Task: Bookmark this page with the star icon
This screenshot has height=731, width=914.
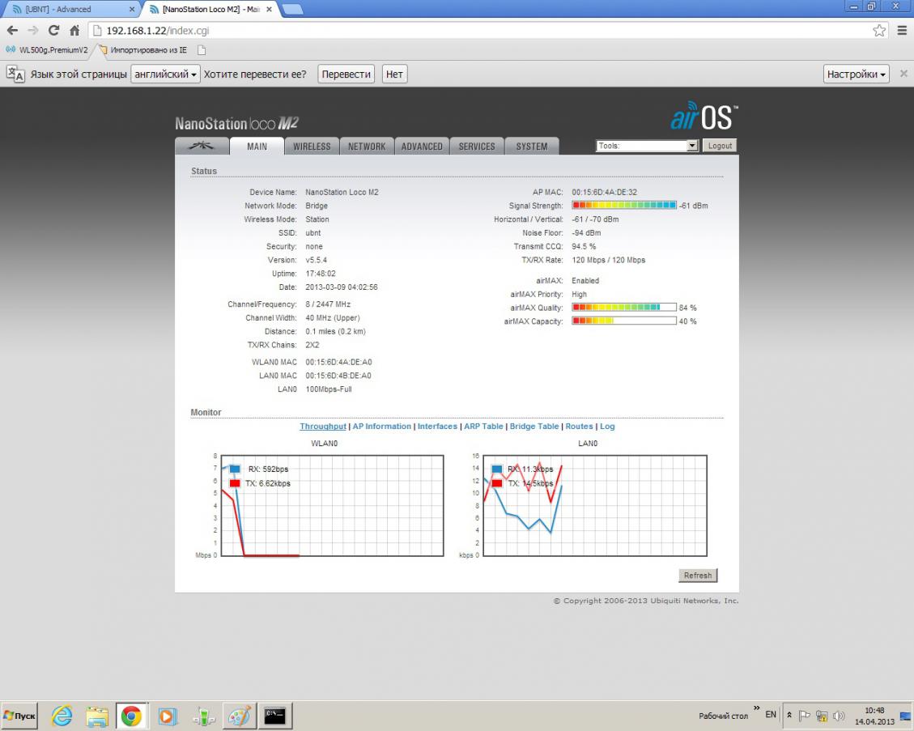Action: click(x=879, y=30)
